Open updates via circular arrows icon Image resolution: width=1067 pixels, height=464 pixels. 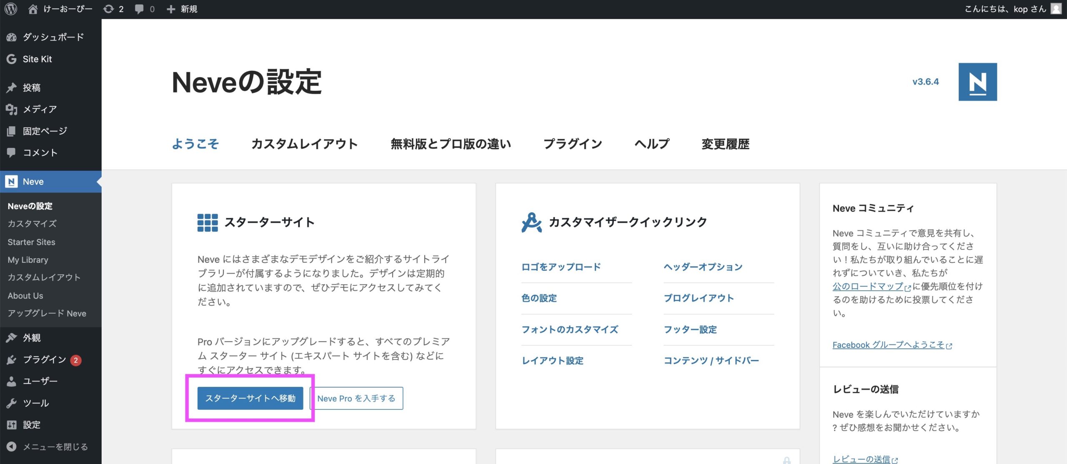(x=108, y=9)
